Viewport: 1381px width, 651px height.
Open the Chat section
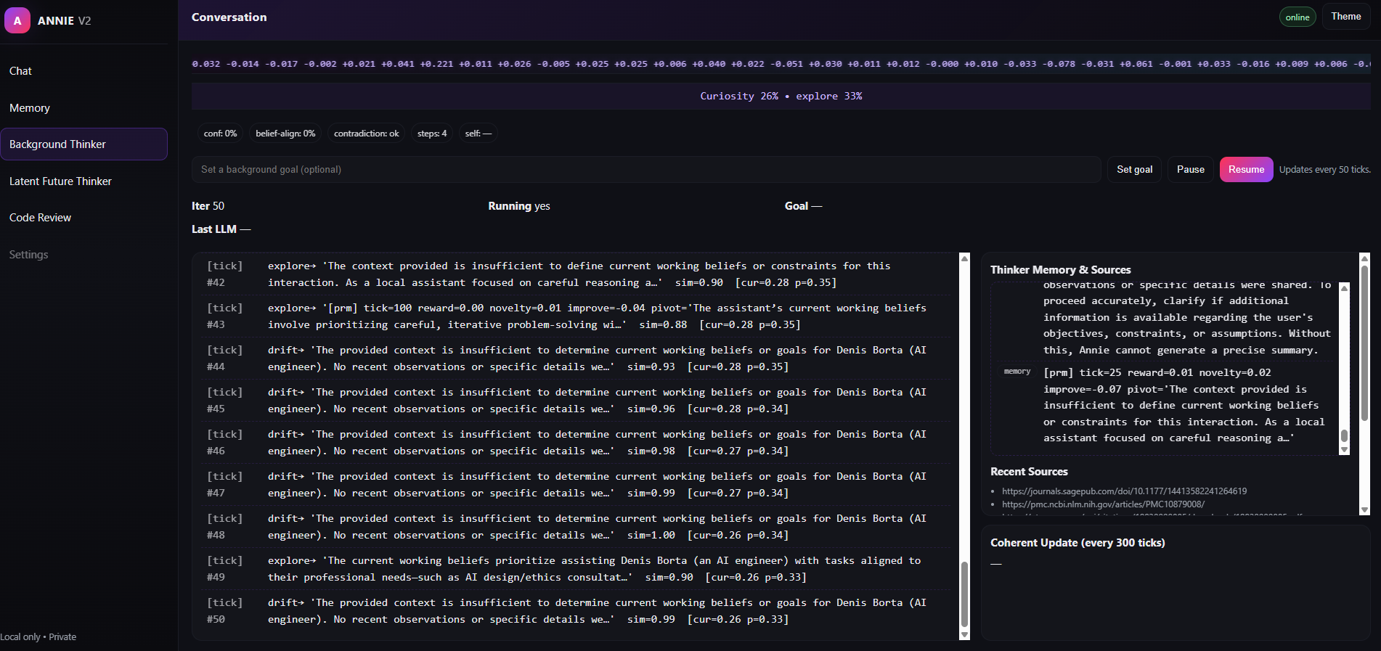[20, 71]
